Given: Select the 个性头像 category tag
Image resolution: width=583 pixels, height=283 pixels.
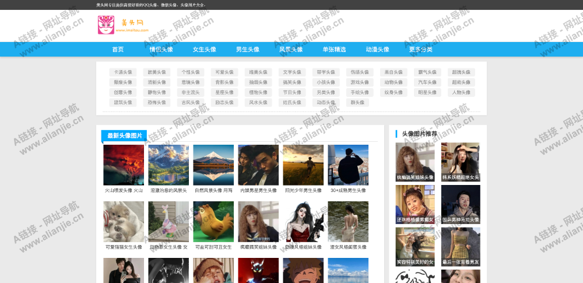Looking at the screenshot, I should 191,72.
